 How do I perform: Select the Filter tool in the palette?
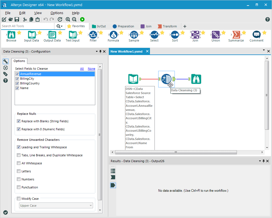(93, 35)
